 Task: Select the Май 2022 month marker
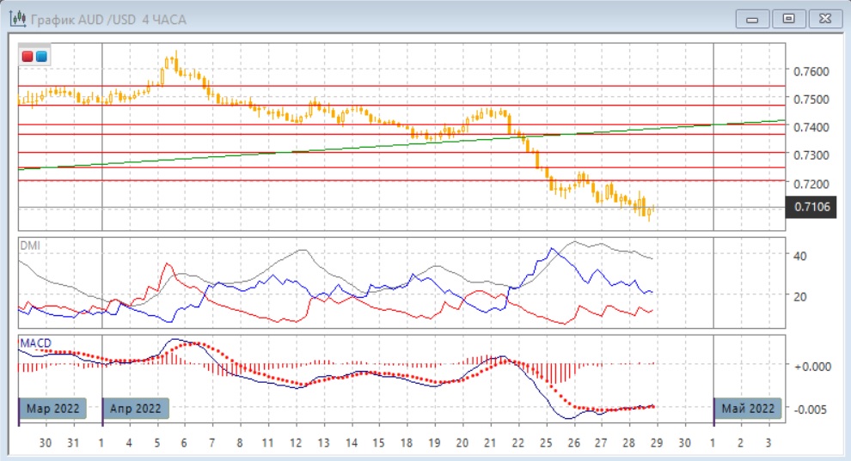pos(748,408)
